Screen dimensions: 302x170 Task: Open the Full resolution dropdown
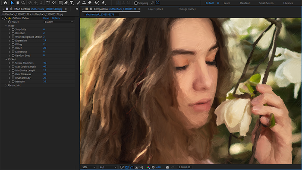pyautogui.click(x=108, y=167)
